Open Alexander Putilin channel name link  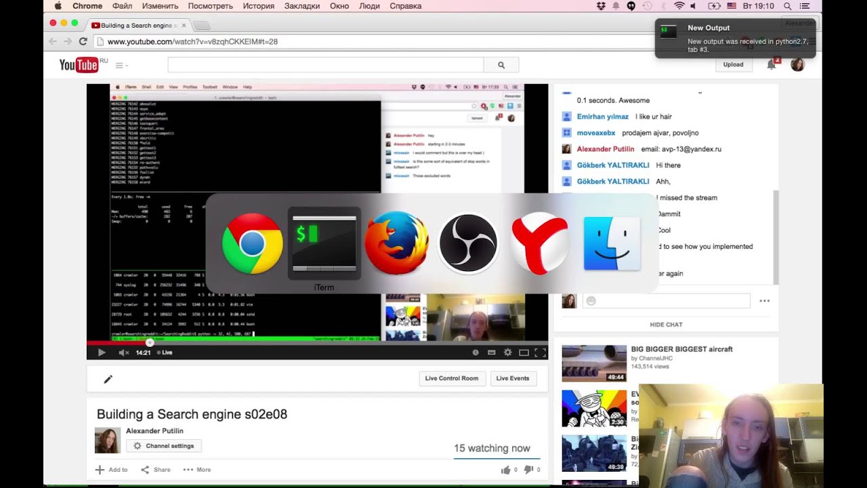pos(154,431)
